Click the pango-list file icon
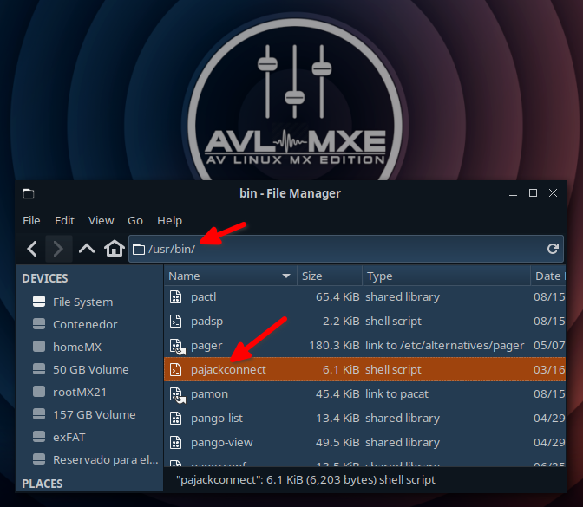 tap(175, 419)
